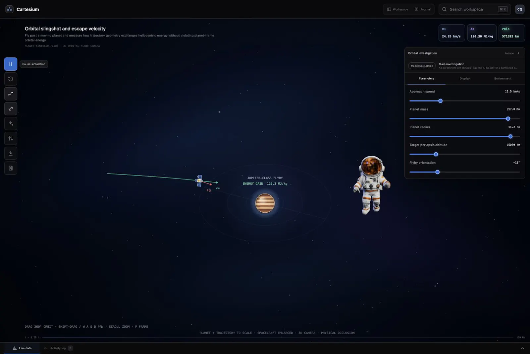Open the Cartesium home title
The image size is (530, 354).
28,9
